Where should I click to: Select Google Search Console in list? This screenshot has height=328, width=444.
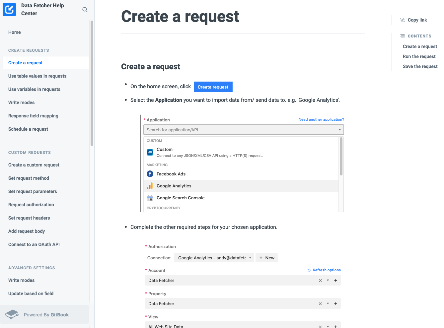pos(241,198)
